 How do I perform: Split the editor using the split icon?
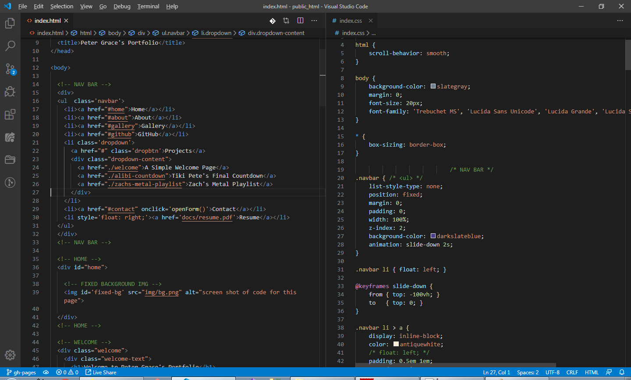(300, 20)
